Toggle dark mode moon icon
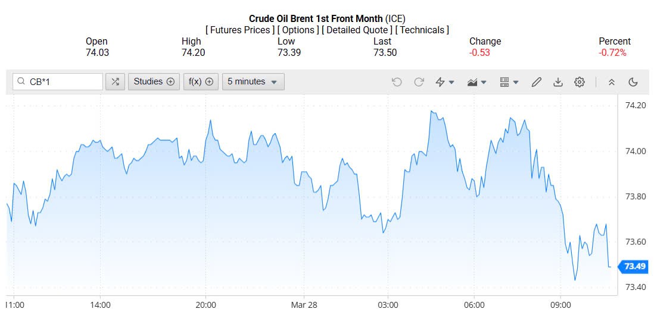The width and height of the screenshot is (654, 312). coord(633,82)
